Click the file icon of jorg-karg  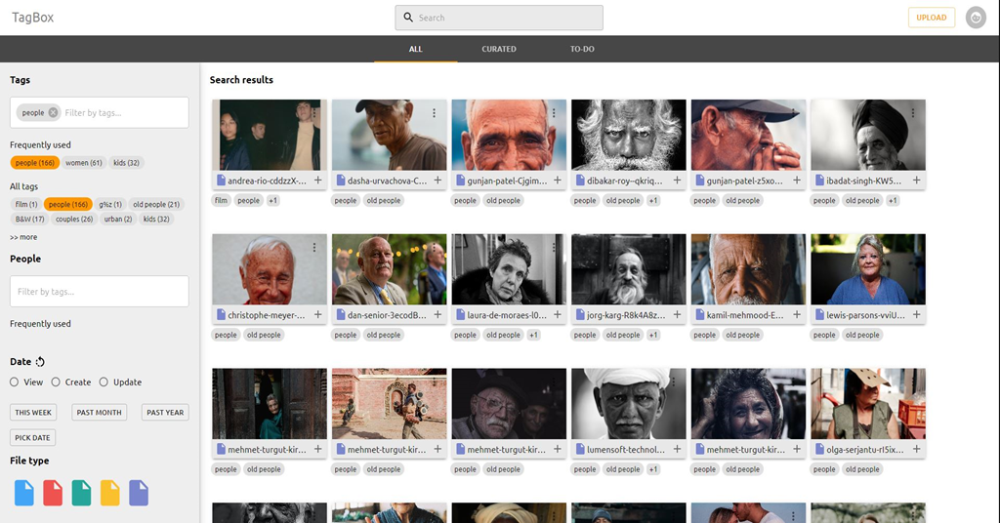580,315
